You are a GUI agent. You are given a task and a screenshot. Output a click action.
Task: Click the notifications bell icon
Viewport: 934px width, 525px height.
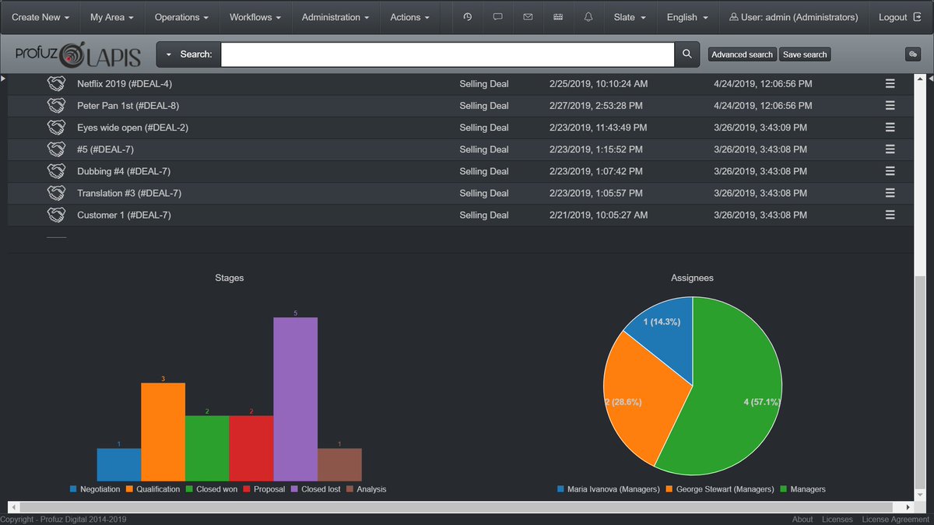pos(588,17)
